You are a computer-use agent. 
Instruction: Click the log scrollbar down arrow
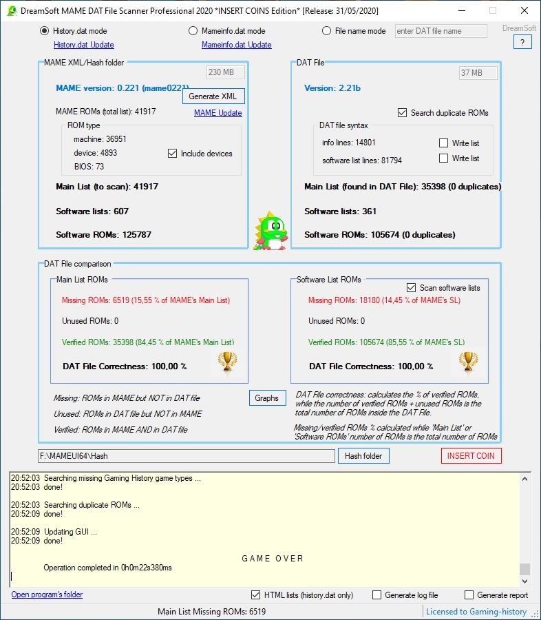coord(524,581)
